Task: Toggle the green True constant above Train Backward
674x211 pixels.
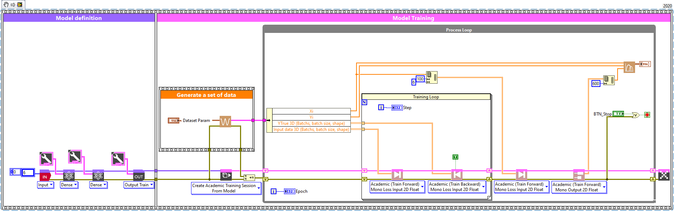Action: click(x=455, y=157)
